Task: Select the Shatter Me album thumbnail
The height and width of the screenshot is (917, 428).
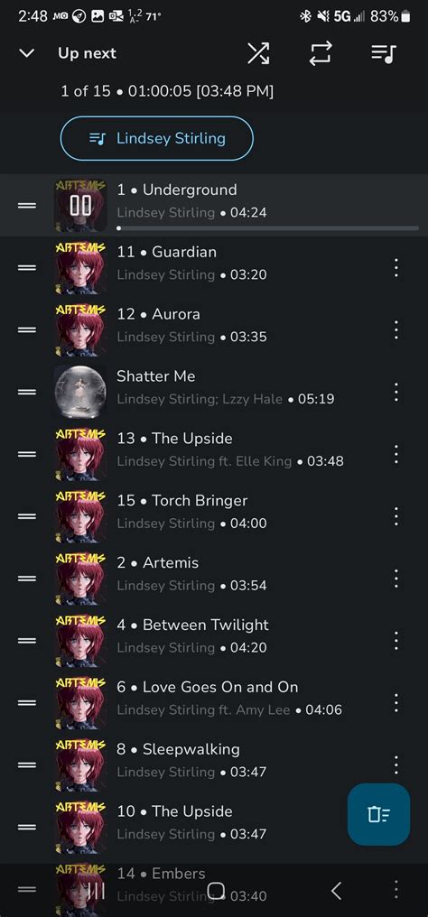Action: [80, 392]
